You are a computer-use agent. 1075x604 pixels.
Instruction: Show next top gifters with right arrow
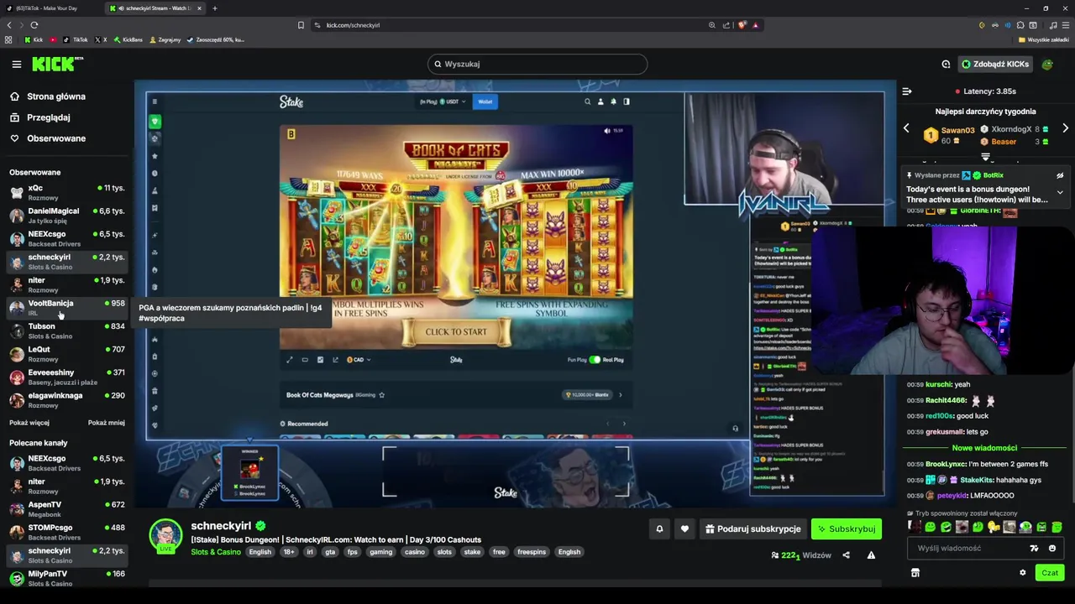click(1065, 128)
